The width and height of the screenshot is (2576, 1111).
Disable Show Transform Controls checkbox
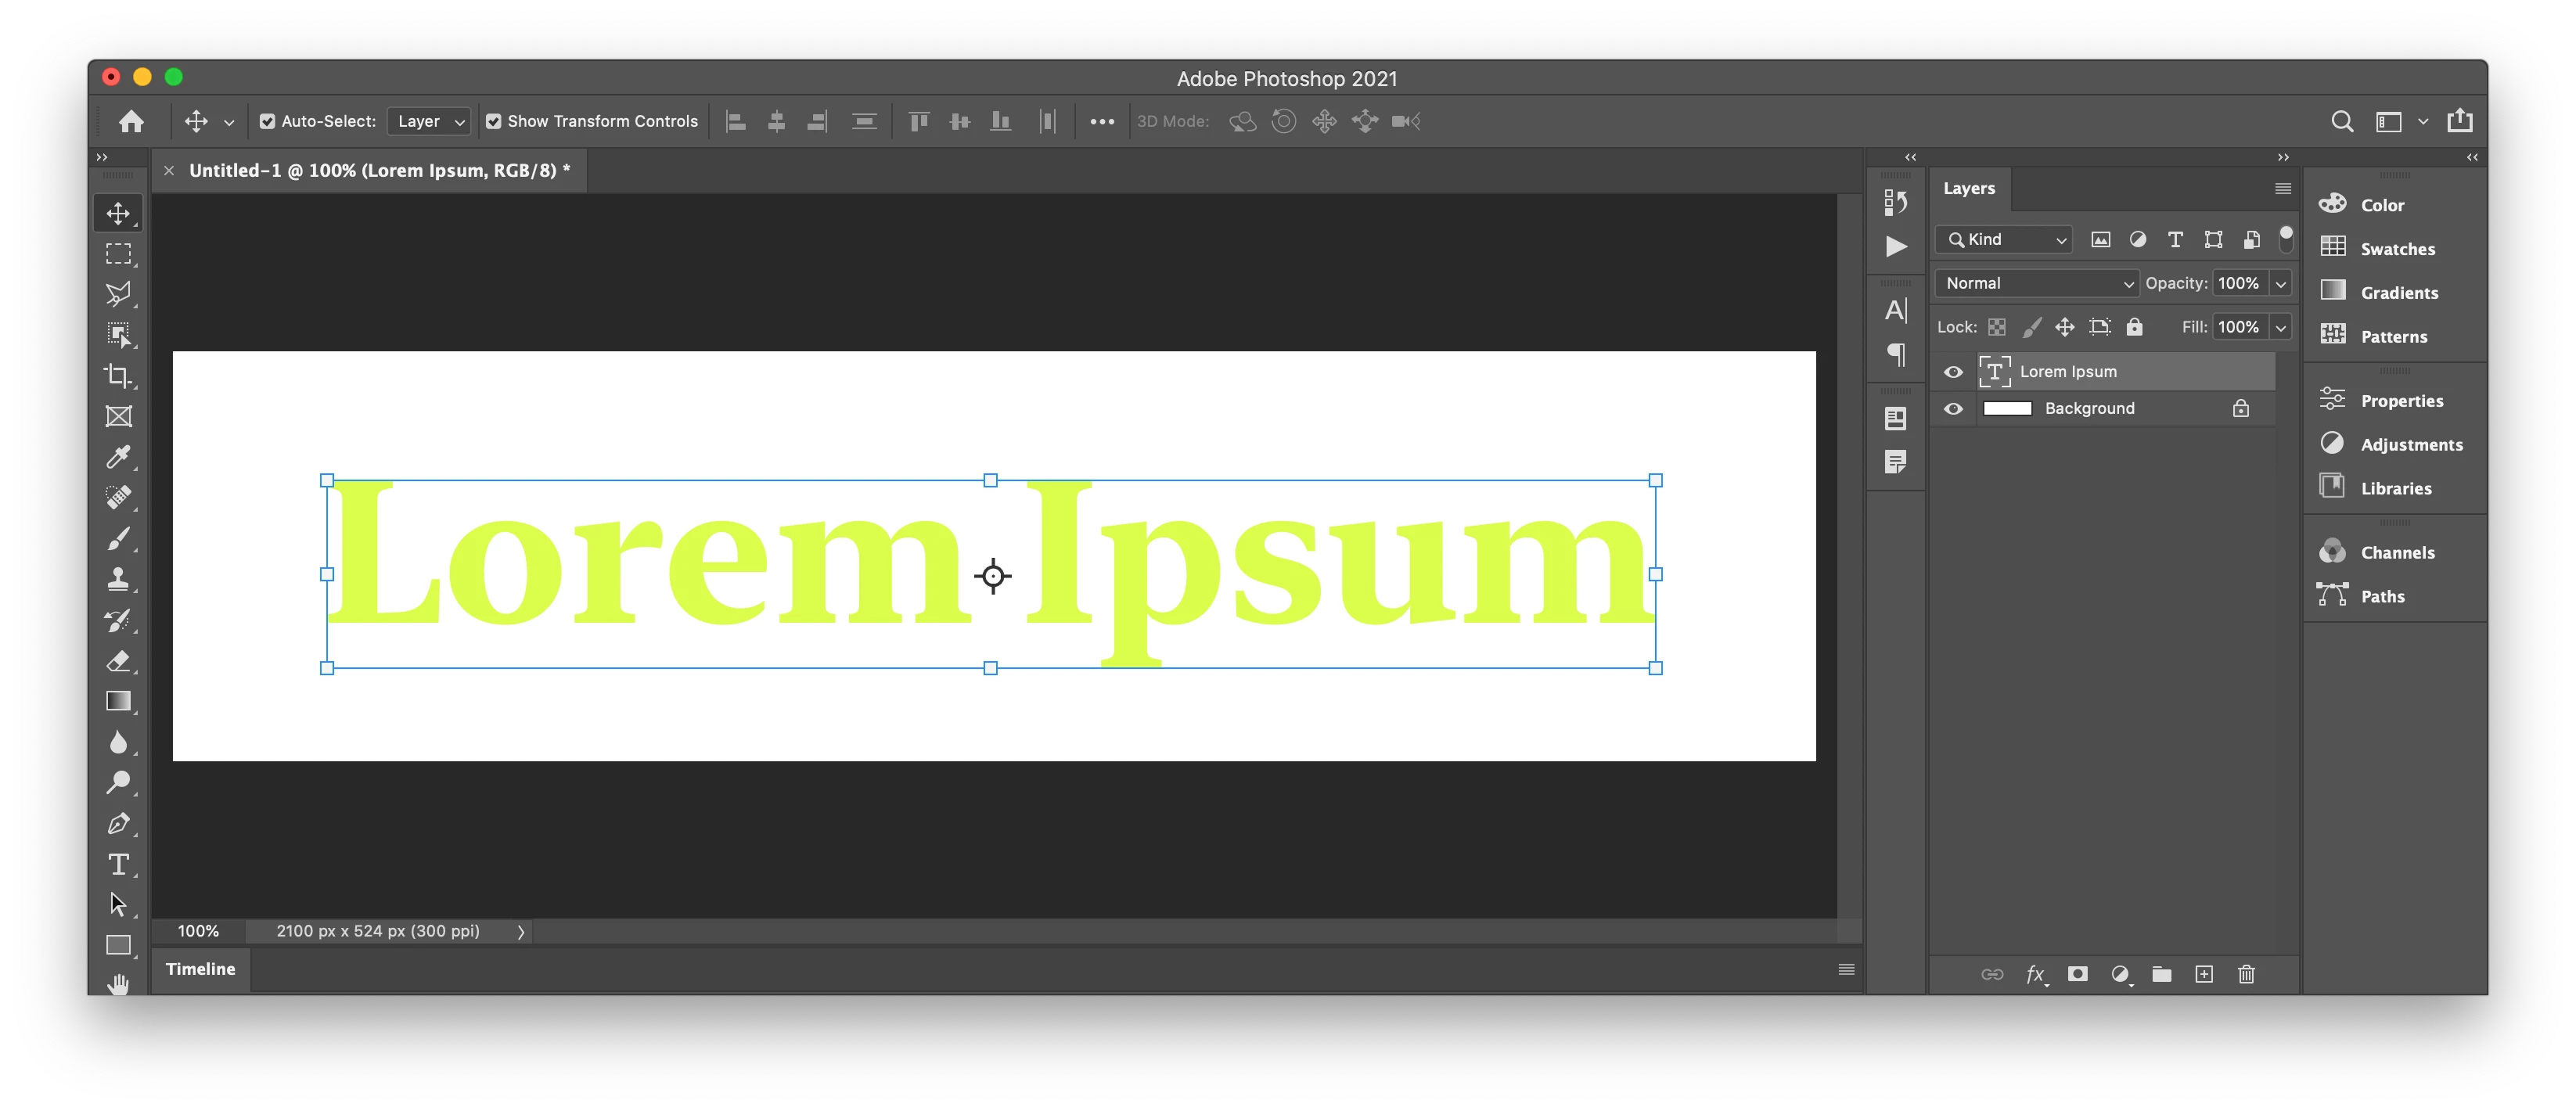pos(493,121)
